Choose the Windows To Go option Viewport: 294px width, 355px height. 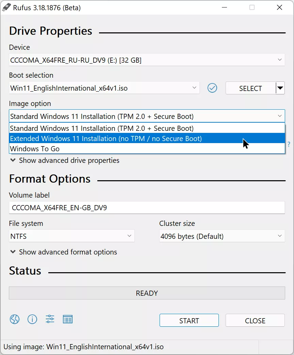coord(147,149)
